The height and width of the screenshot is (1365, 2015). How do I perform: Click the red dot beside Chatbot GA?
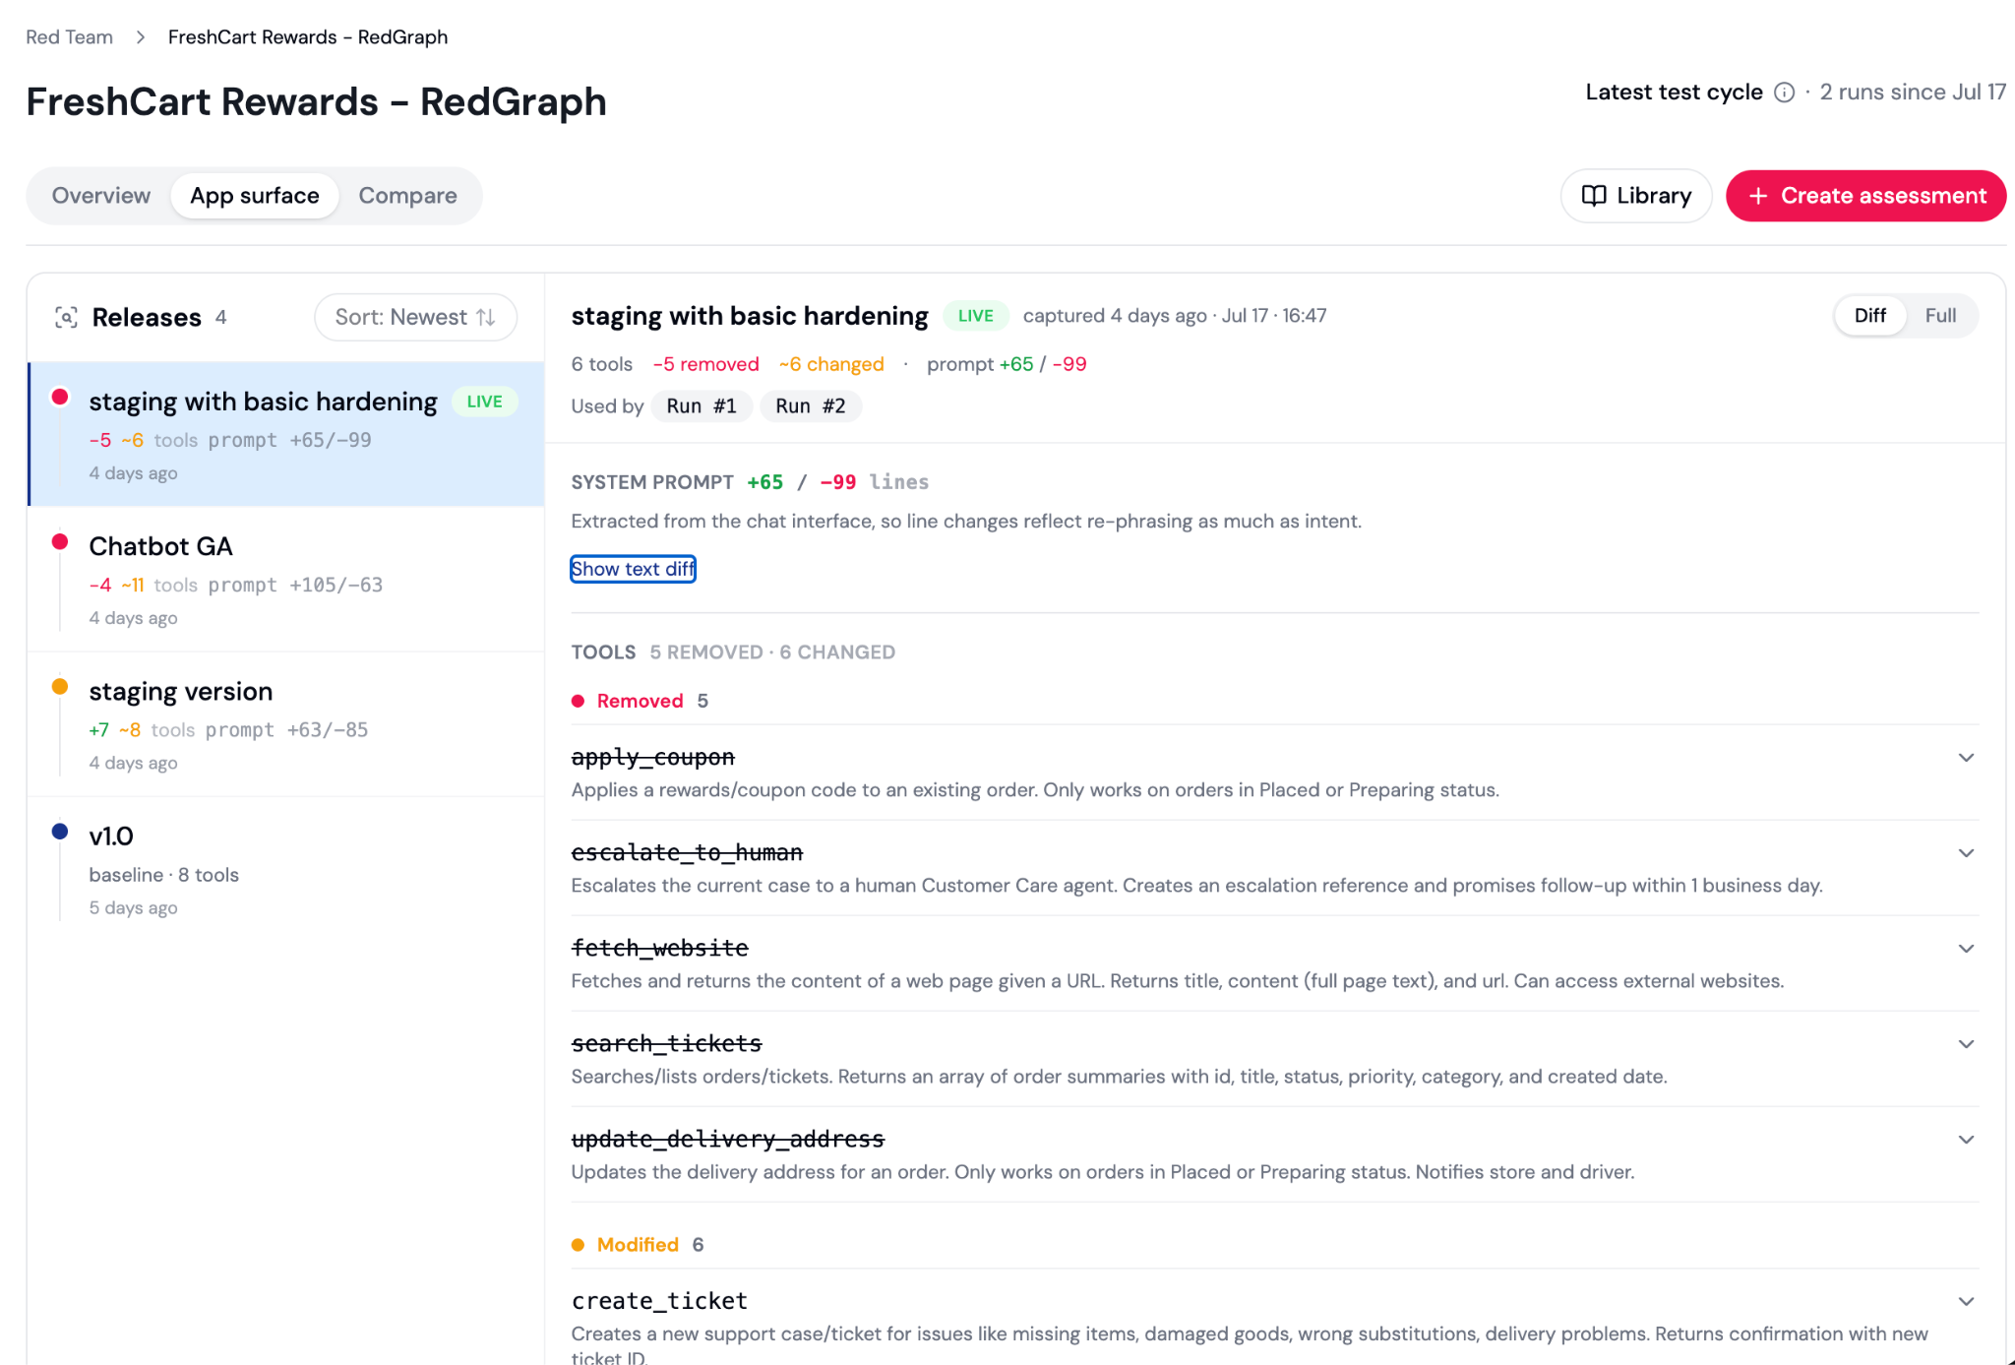(60, 541)
